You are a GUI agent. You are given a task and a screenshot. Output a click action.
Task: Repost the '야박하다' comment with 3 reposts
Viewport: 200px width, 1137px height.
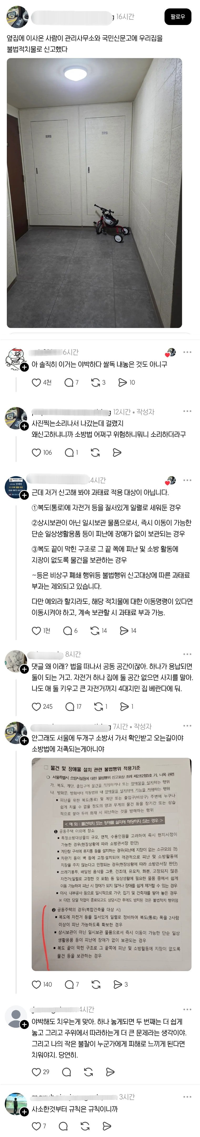[x=98, y=383]
